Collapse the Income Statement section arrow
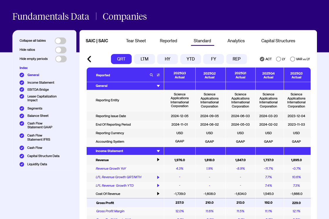 (x=158, y=151)
